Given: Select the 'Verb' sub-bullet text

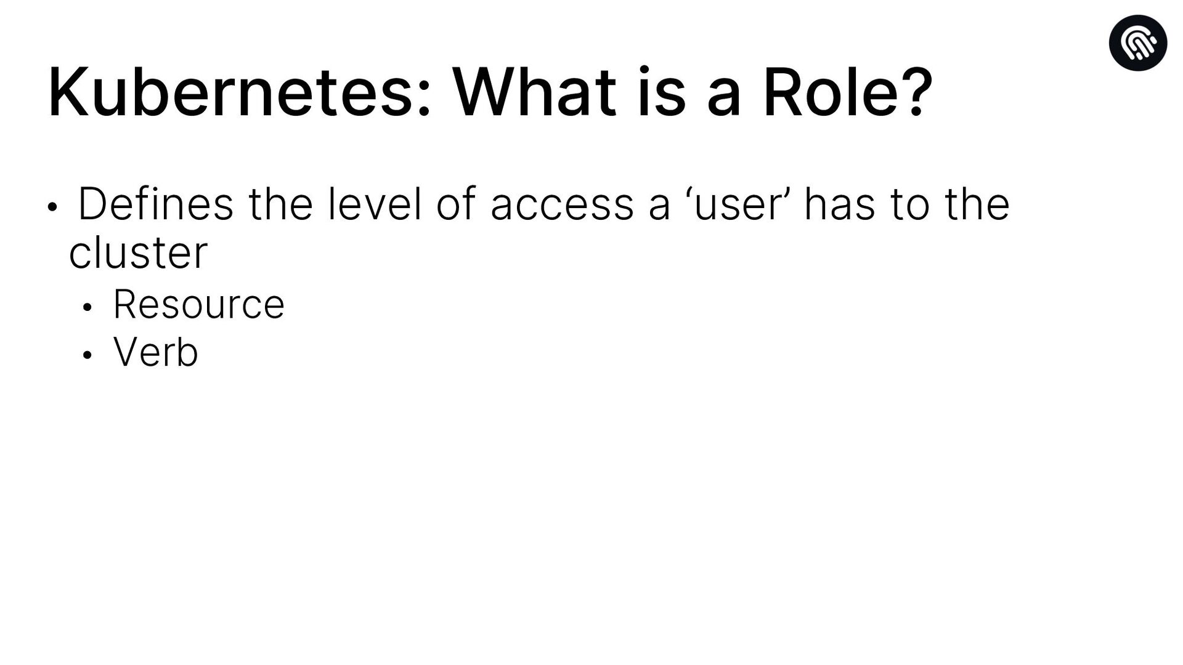Looking at the screenshot, I should 155,352.
